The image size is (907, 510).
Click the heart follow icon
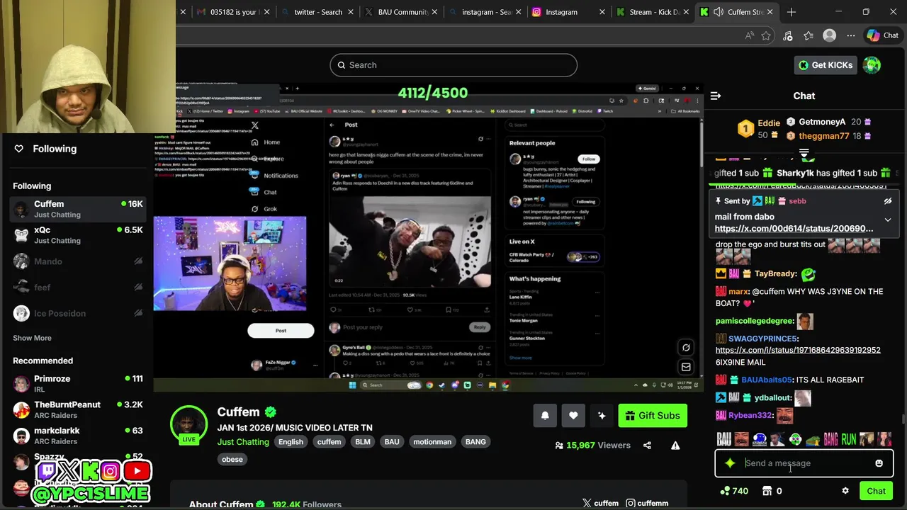573,416
